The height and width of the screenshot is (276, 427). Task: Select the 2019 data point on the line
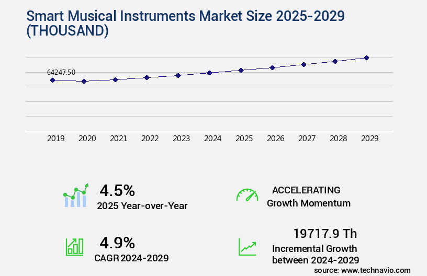pyautogui.click(x=52, y=80)
